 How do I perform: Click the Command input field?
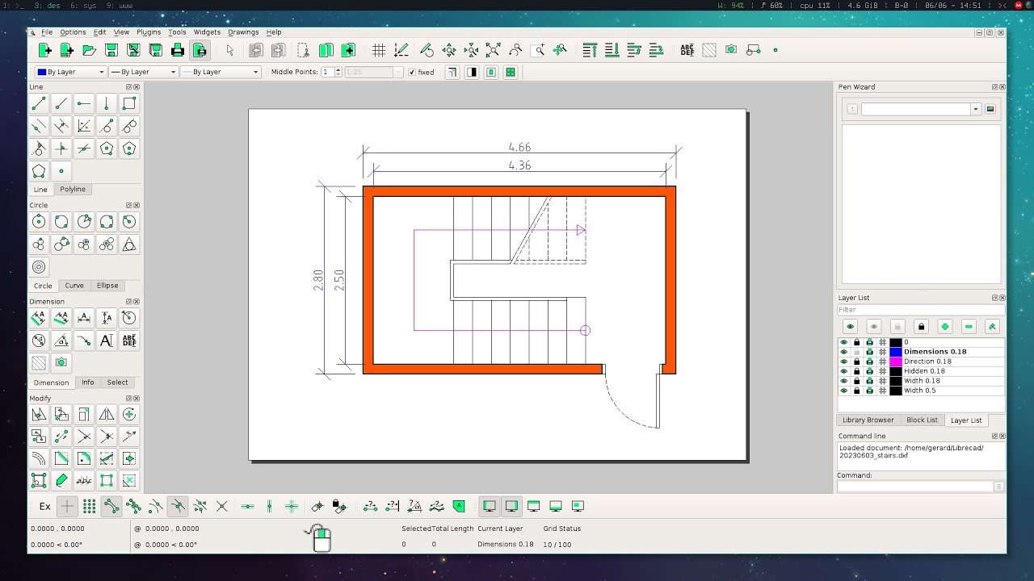(x=915, y=487)
